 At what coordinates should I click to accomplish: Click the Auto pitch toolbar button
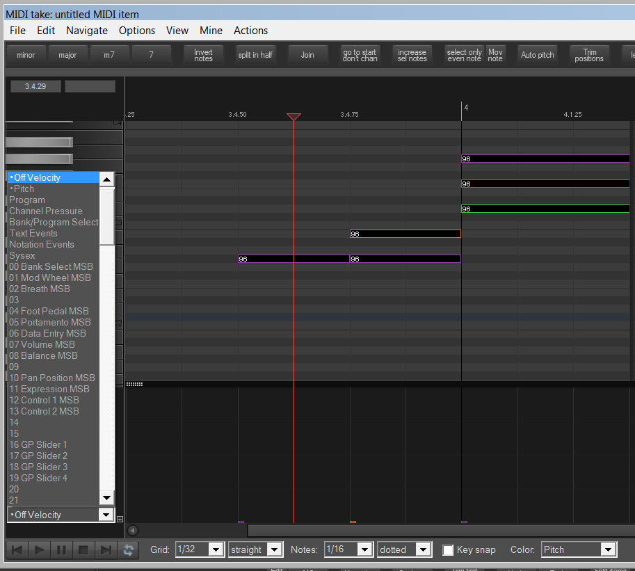point(538,55)
